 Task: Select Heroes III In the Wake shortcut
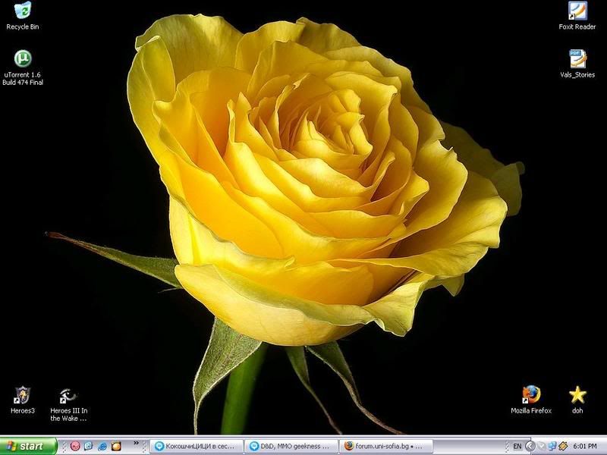click(68, 395)
